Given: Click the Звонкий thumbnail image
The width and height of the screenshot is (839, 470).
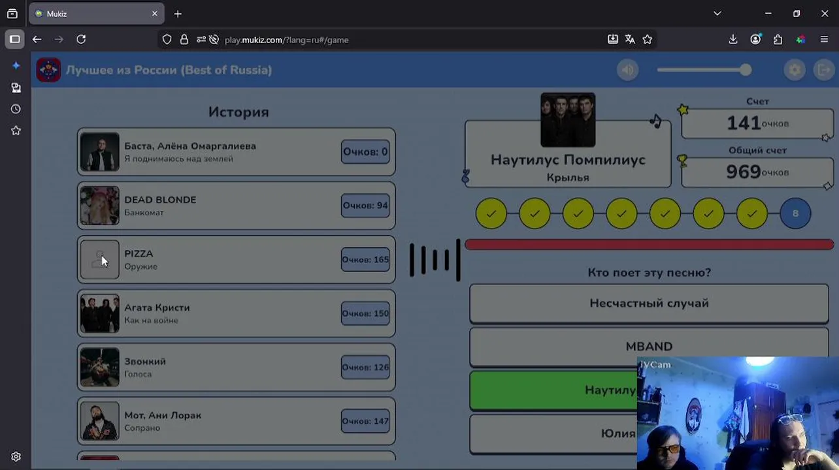Looking at the screenshot, I should coord(99,367).
